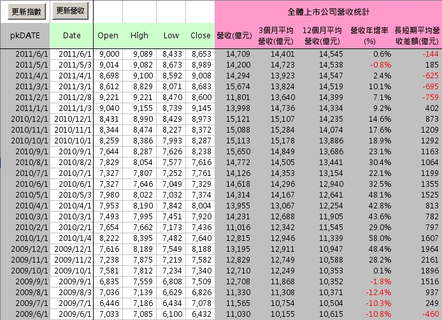The image size is (442, 320).
Task: Select the pkDATE column header
Action: click(x=25, y=36)
